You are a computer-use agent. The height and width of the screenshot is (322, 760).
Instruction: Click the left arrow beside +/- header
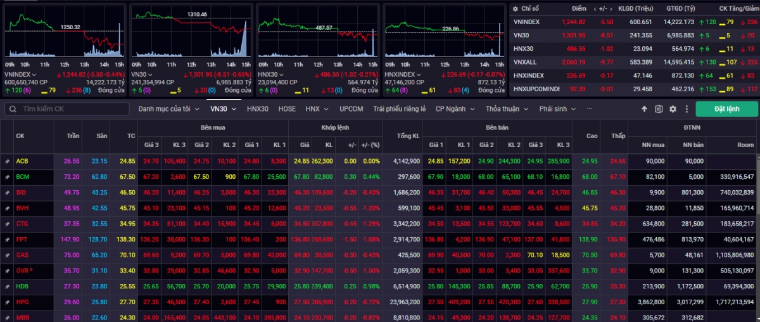pos(595,9)
